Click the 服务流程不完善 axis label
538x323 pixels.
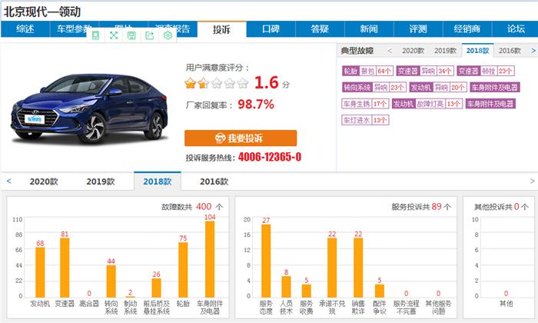(x=407, y=307)
